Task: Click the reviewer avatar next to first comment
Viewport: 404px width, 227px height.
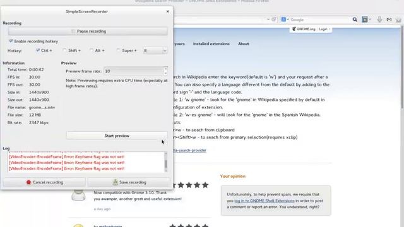Action: [78, 195]
